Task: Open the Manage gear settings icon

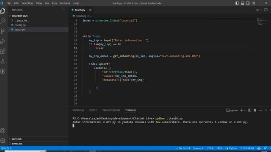Action: [3, 141]
